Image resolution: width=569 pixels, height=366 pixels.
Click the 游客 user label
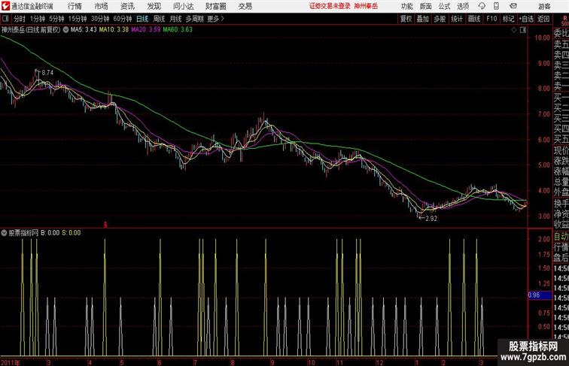(x=544, y=6)
